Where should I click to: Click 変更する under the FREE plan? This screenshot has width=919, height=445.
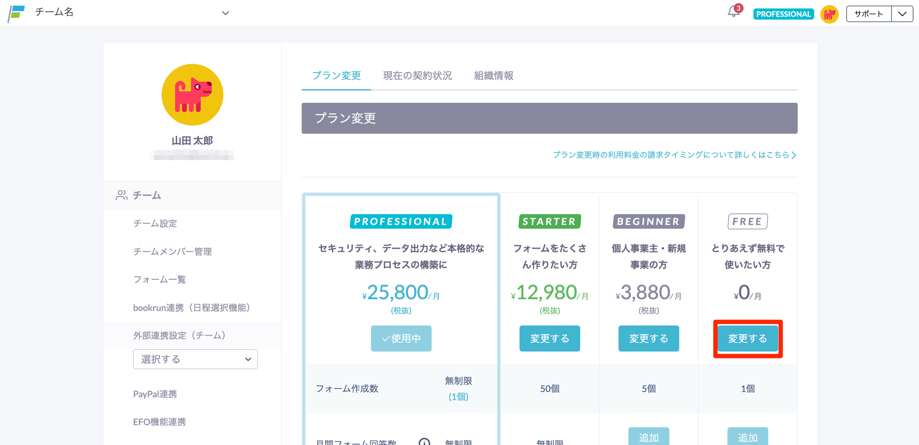coord(748,339)
